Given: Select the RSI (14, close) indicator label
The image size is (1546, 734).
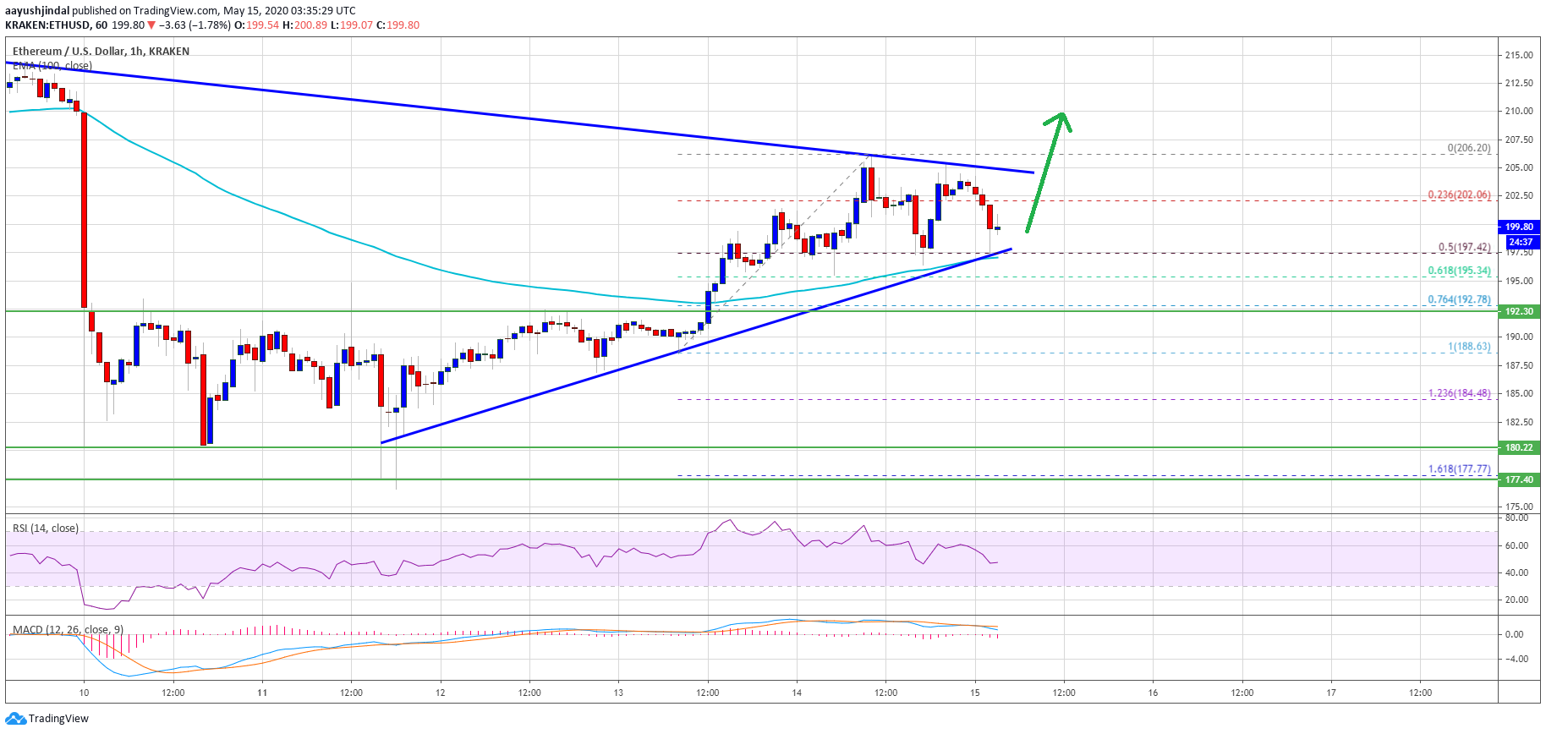Looking at the screenshot, I should coord(46,529).
